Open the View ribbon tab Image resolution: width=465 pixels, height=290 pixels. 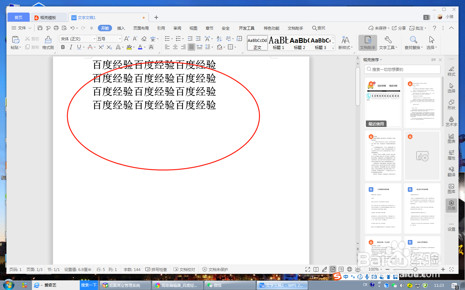point(193,28)
